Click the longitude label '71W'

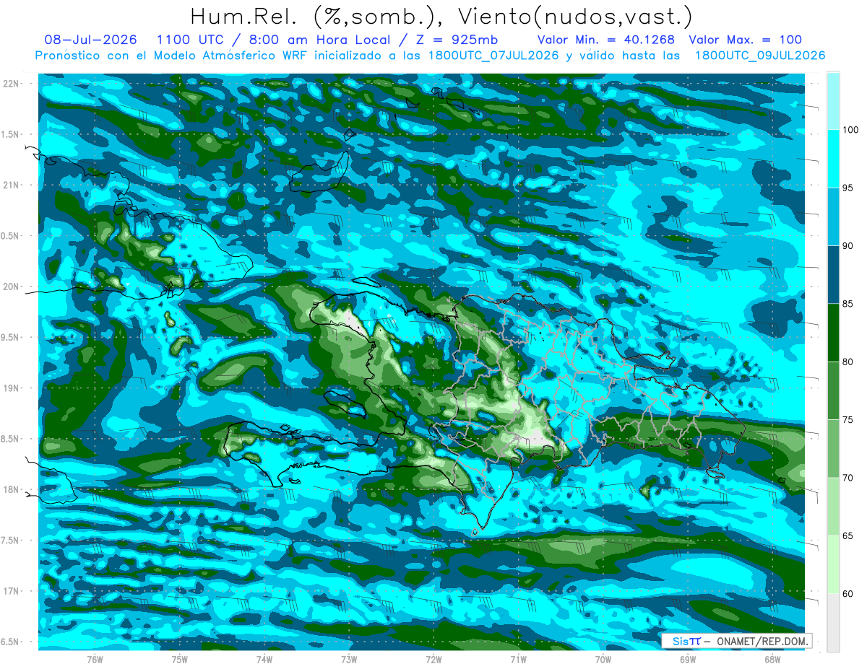(x=519, y=659)
